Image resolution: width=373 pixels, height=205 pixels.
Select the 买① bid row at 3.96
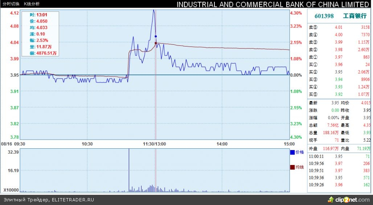[339, 65]
